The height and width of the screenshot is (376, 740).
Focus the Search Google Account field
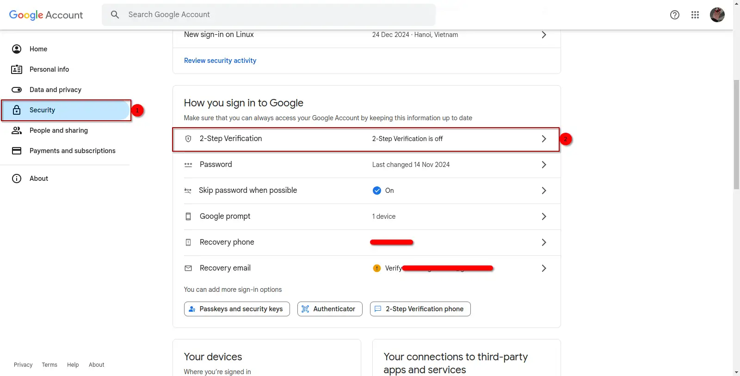click(x=269, y=15)
